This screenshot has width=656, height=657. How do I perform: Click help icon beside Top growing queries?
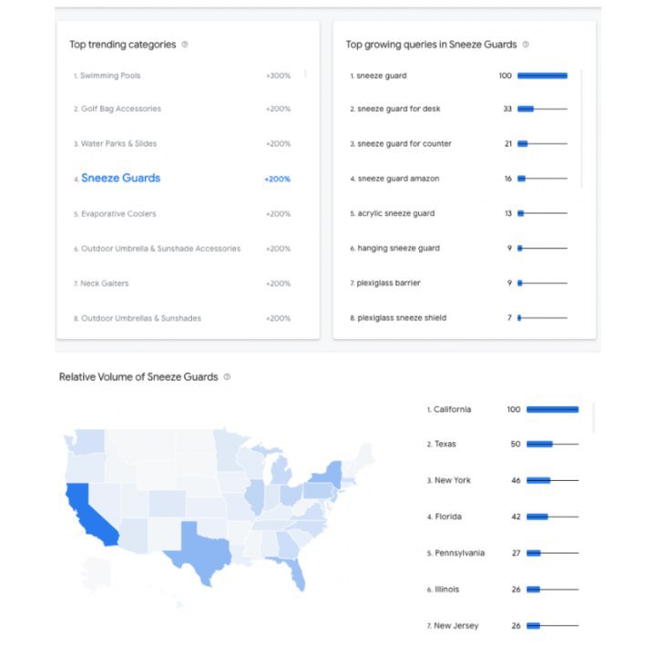(526, 45)
